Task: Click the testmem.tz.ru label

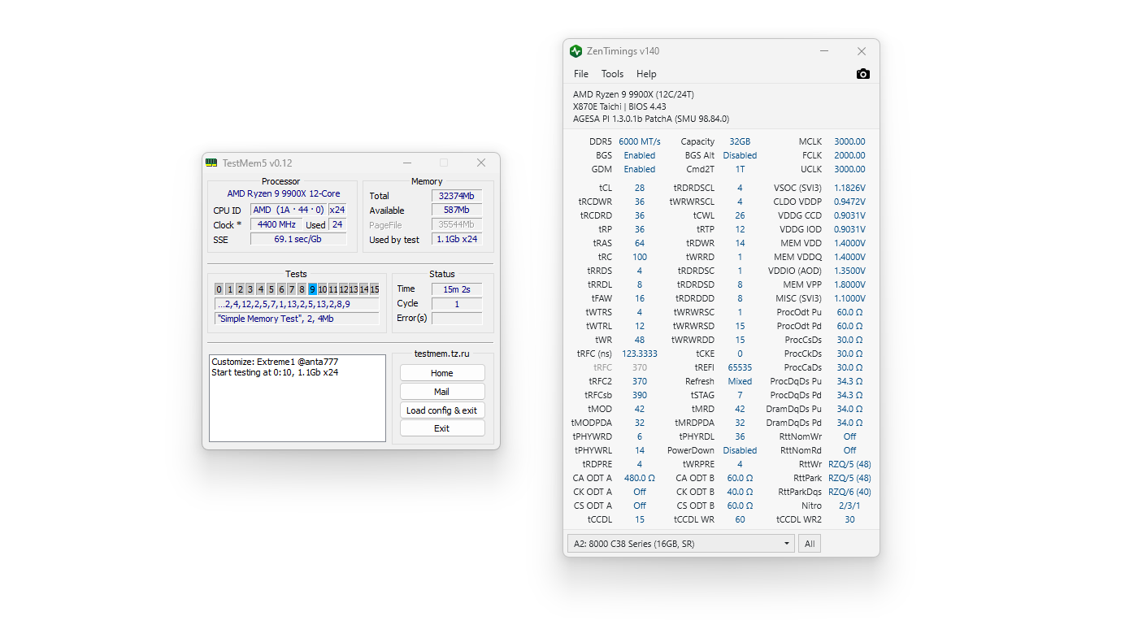Action: [441, 354]
